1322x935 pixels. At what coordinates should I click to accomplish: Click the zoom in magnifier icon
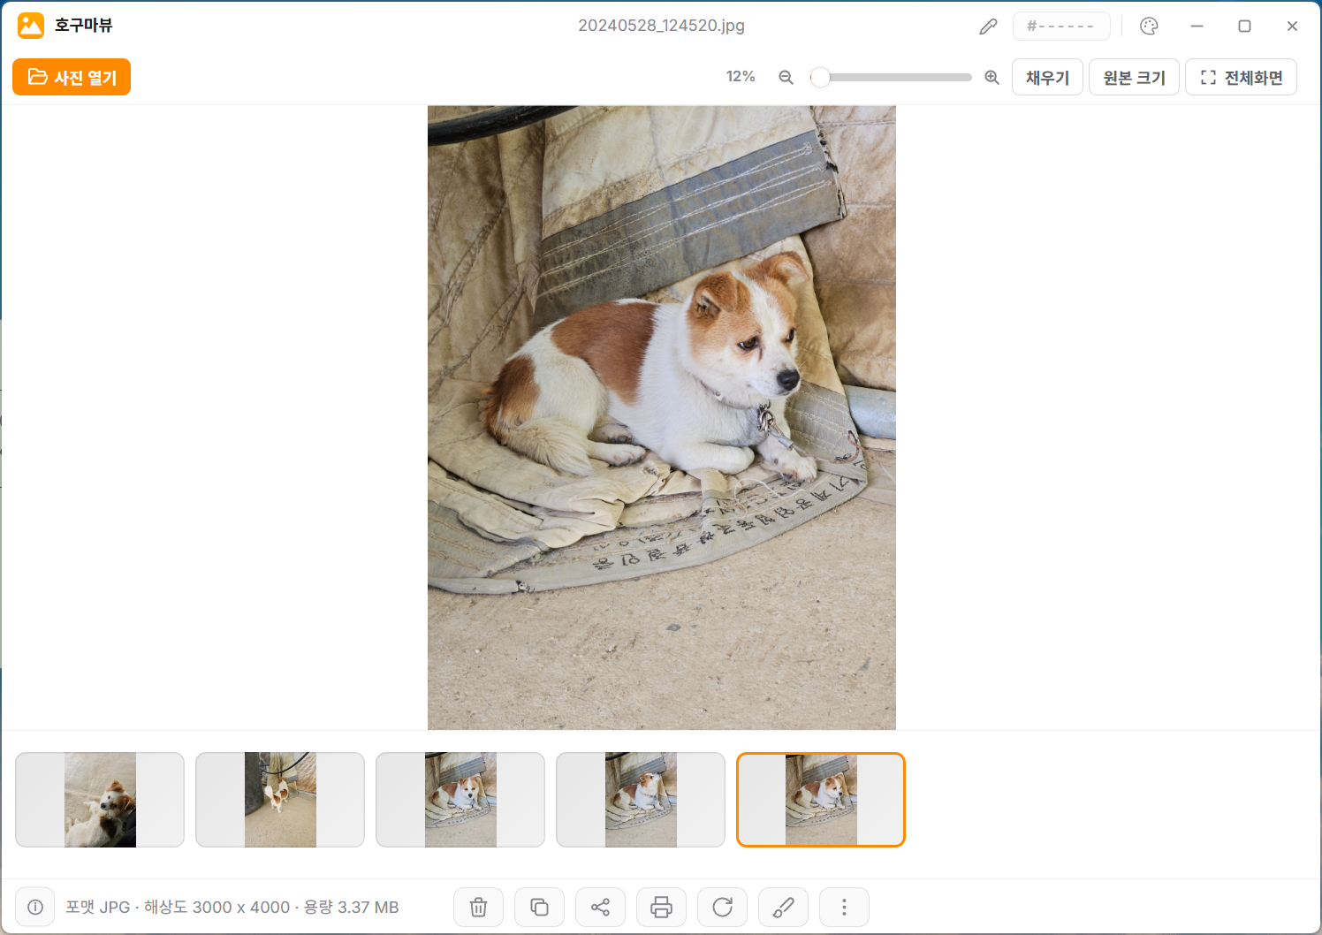[x=991, y=78]
